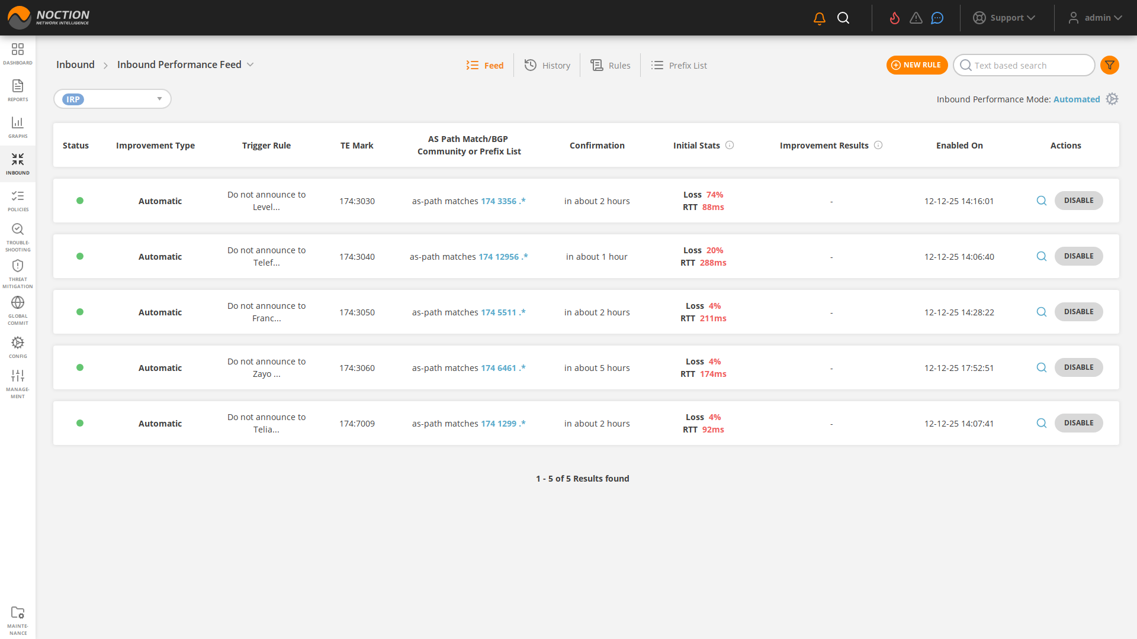Switch to the Prefix List tab
This screenshot has height=639, width=1137.
(679, 65)
